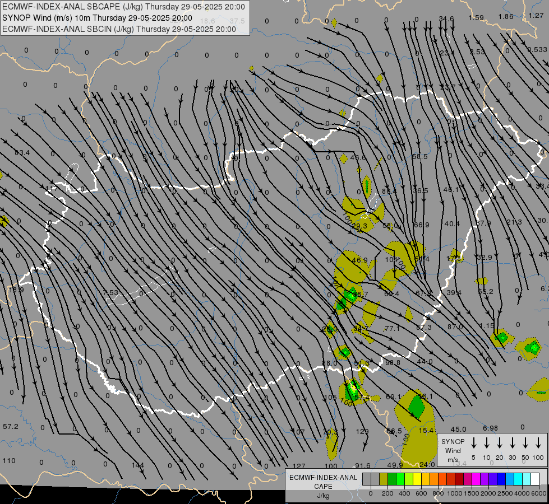
Task: Click the map value 66.9
Action: 421,225
